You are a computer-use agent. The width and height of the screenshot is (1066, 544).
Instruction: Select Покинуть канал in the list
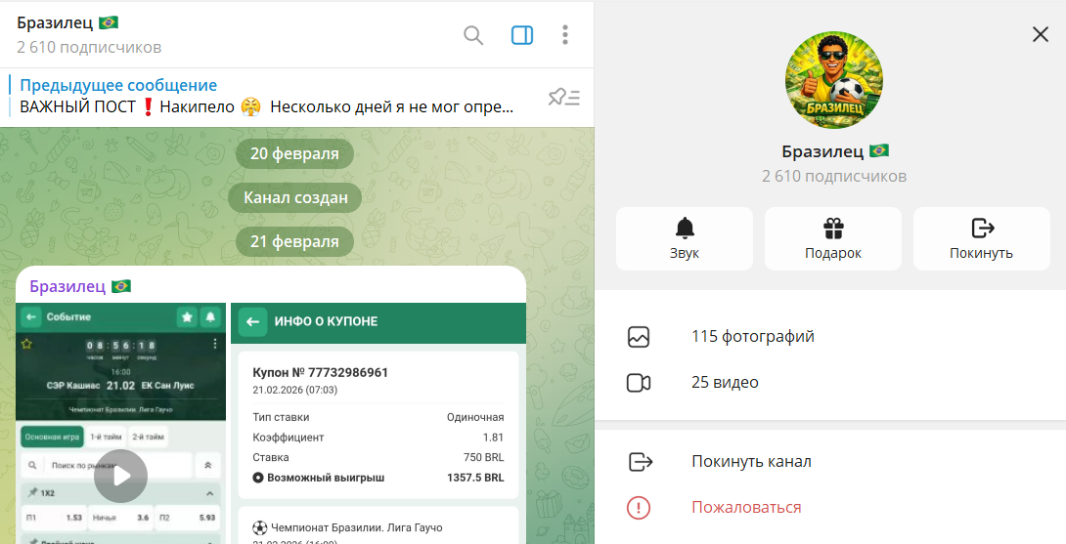pyautogui.click(x=751, y=462)
